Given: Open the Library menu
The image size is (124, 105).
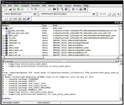Looking at the screenshot, I should [x=51, y=6].
